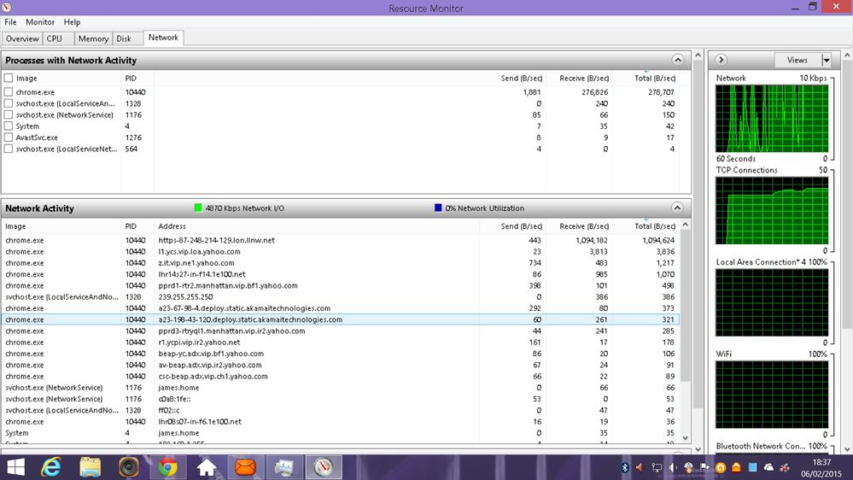
Task: Collapse the Network Activity section
Action: [x=677, y=208]
